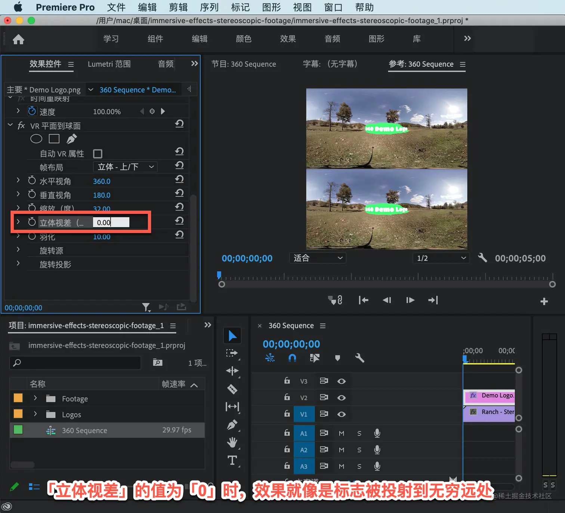Open the 序列 menu
Screen dimensions: 565x513
[x=209, y=7]
